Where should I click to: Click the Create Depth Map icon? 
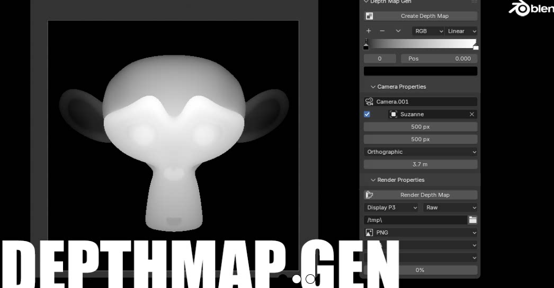coord(369,16)
